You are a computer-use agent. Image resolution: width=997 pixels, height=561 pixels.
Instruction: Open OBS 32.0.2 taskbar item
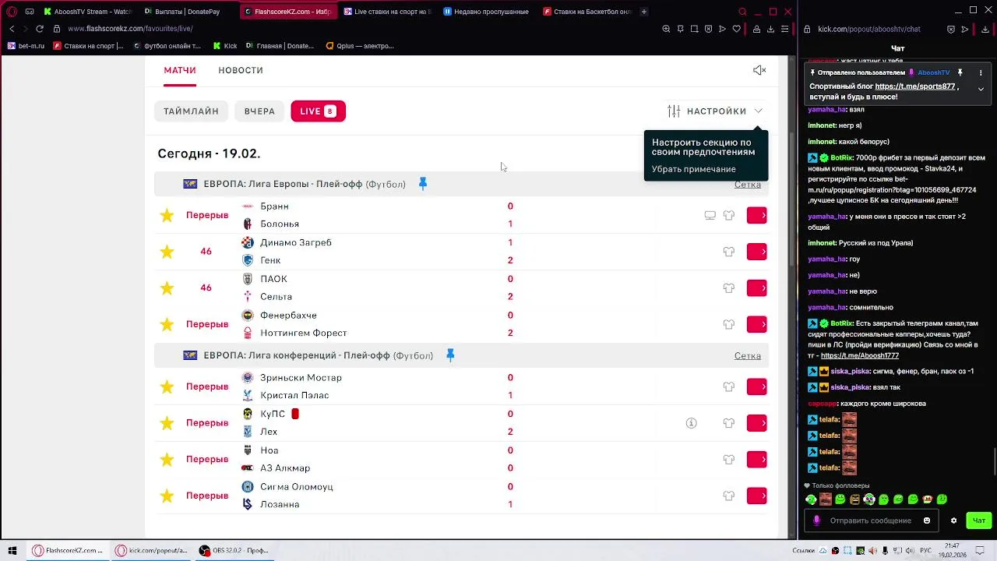click(234, 550)
